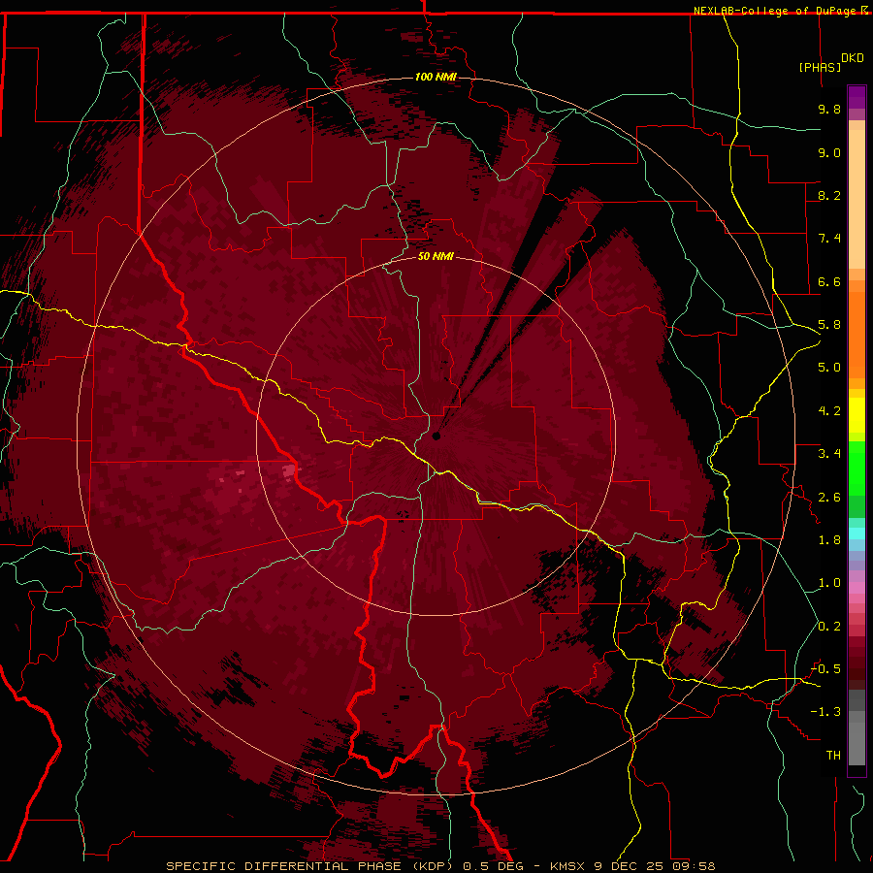The height and width of the screenshot is (873, 873).
Task: Click the 100 NMI range ring label
Action: tap(436, 77)
